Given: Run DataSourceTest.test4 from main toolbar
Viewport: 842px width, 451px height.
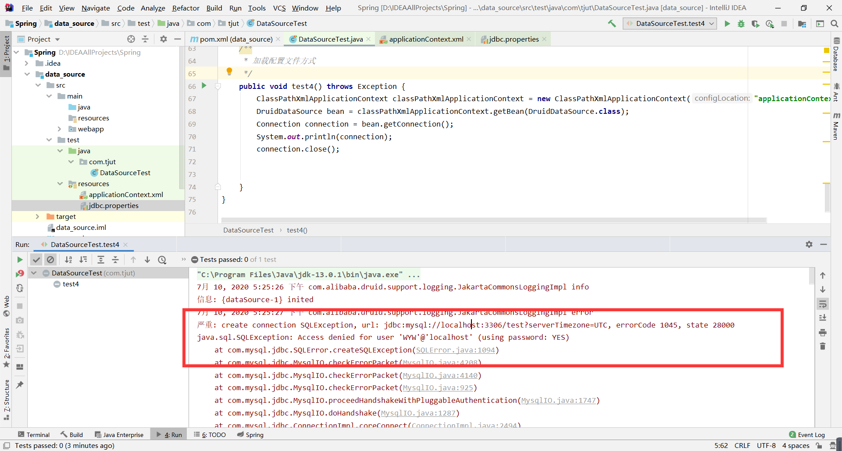Looking at the screenshot, I should click(727, 24).
